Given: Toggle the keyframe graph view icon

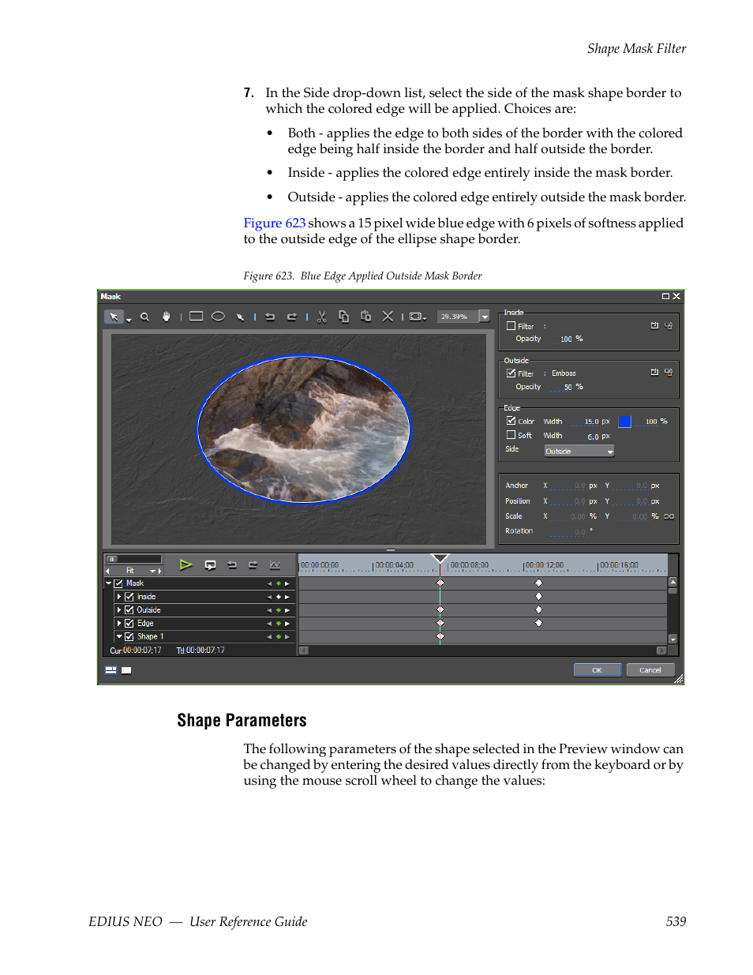Looking at the screenshot, I should click(275, 564).
